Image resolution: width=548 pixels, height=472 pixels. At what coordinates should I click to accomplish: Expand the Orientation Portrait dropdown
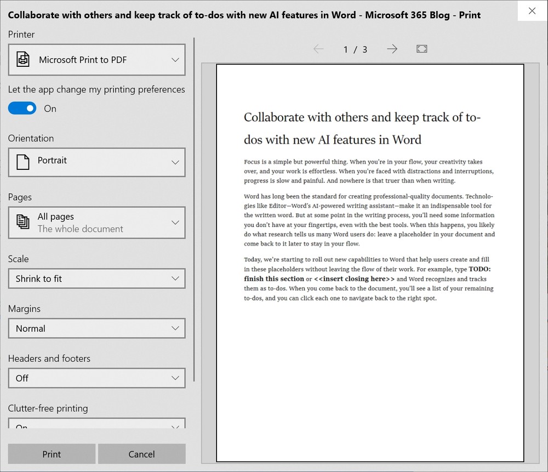coord(96,162)
